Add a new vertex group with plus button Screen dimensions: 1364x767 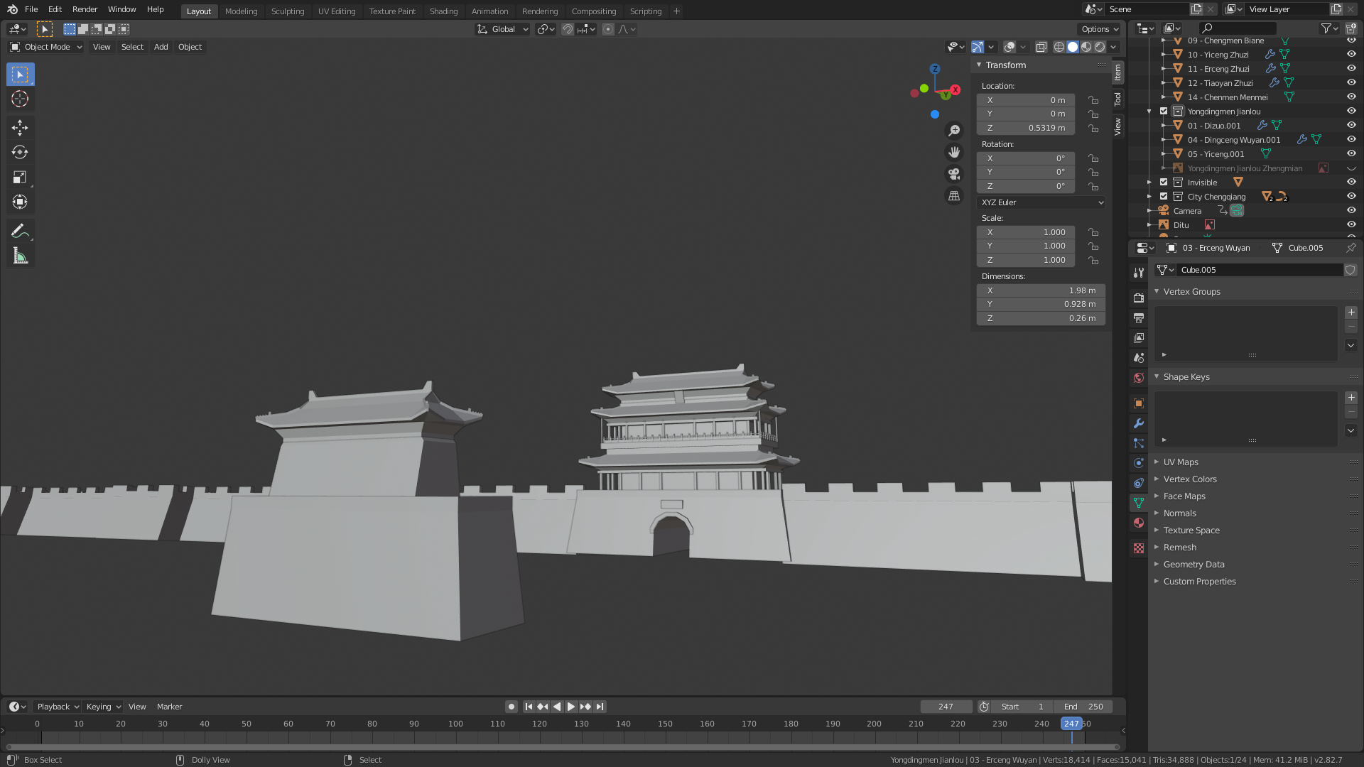pyautogui.click(x=1351, y=312)
